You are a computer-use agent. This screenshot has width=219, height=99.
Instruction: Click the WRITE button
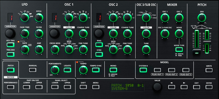[x=209, y=70]
